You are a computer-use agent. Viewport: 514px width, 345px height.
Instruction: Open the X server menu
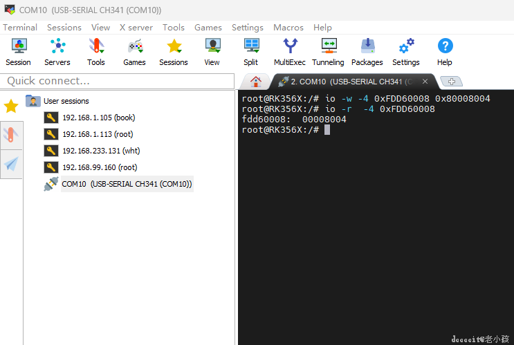[136, 28]
